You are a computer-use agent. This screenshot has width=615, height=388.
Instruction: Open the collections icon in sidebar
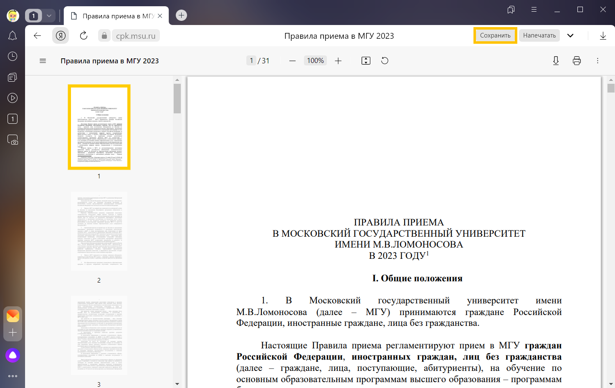[13, 77]
